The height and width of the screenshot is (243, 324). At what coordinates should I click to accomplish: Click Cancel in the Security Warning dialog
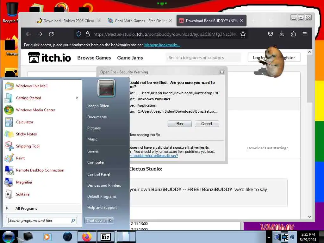tap(207, 124)
